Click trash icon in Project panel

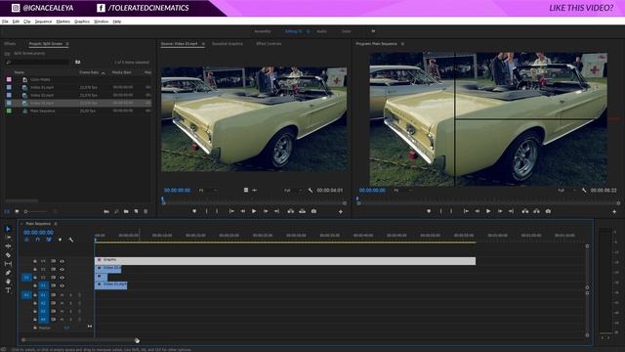click(146, 211)
